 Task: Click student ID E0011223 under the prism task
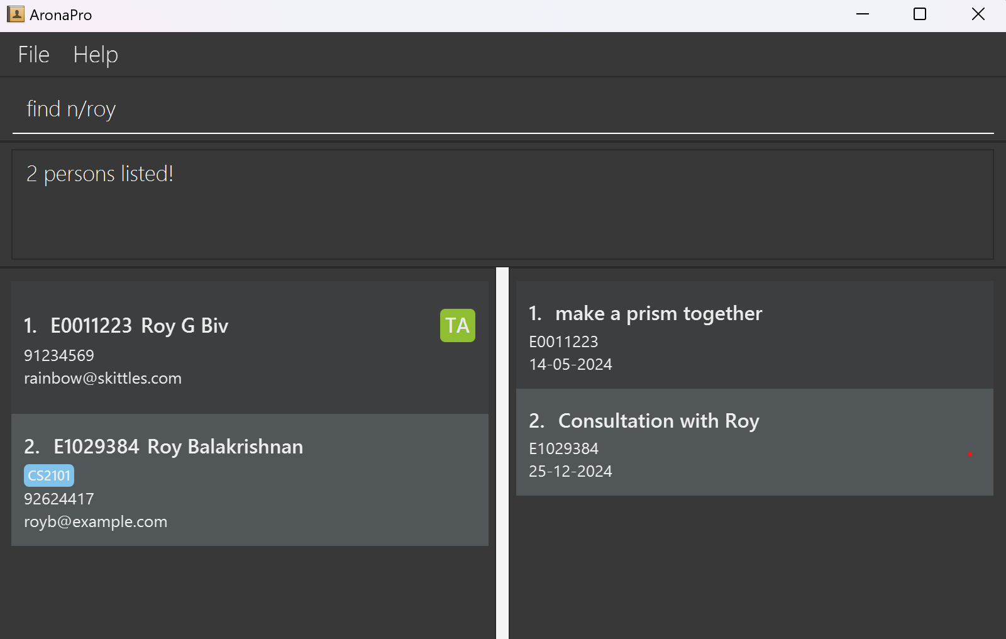pyautogui.click(x=563, y=342)
